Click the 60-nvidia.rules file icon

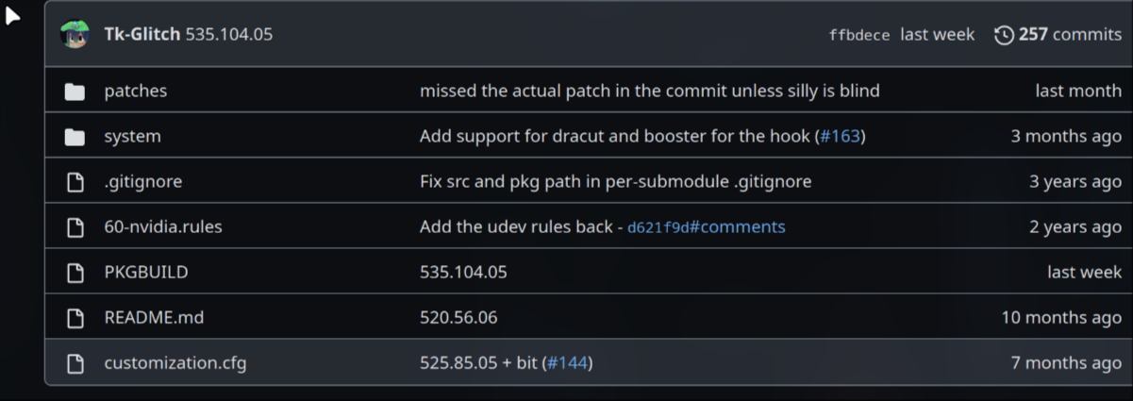tap(75, 227)
